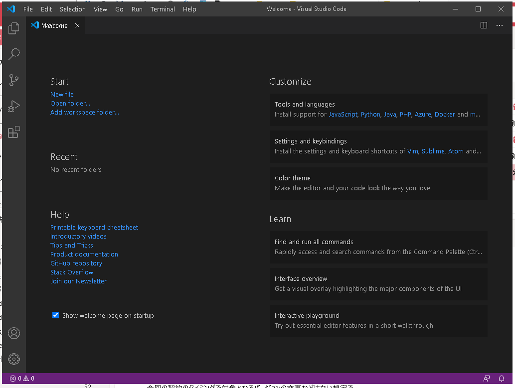Open the Color theme card
The image size is (515, 388).
coord(378,183)
